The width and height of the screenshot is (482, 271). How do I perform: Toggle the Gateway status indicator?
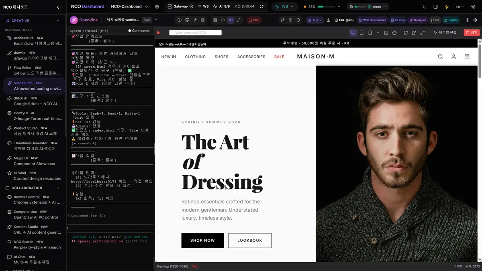[180, 6]
